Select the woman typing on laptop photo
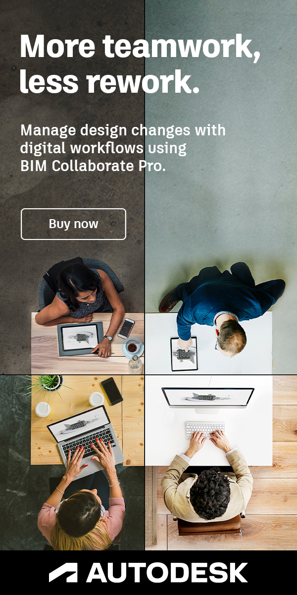297x595 pixels. tap(72, 462)
